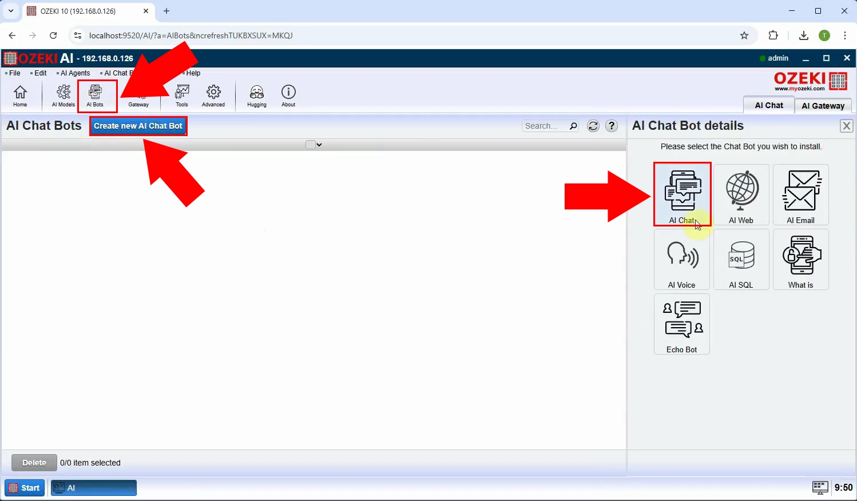Open the Home toolbar icon
Screen dimensions: 857x501
pos(20,96)
